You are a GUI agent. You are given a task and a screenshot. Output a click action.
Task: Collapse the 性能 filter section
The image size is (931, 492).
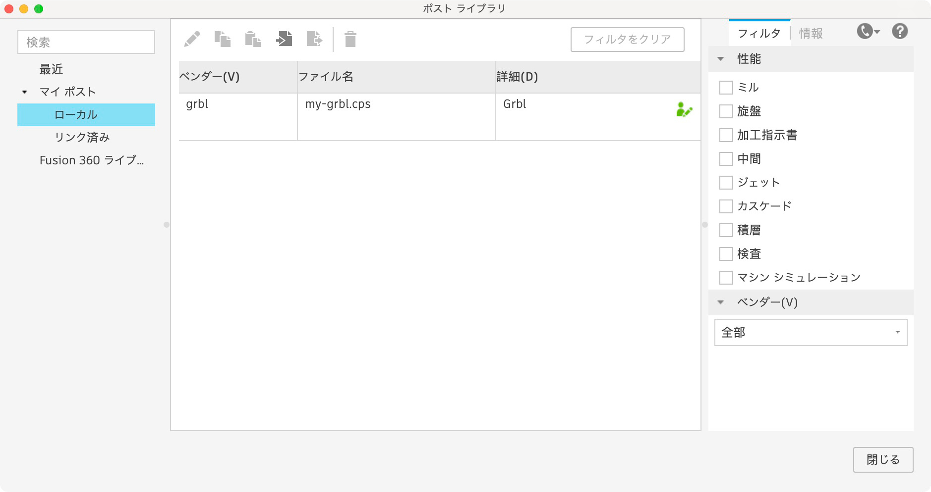coord(721,59)
